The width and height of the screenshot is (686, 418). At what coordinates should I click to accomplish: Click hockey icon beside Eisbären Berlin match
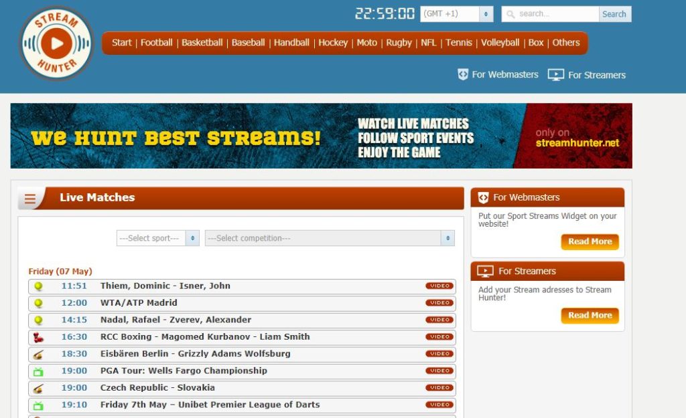pos(38,354)
